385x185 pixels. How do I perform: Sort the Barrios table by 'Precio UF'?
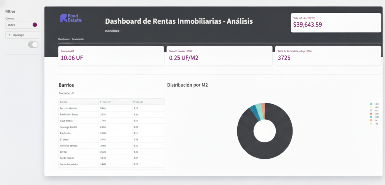(x=106, y=101)
